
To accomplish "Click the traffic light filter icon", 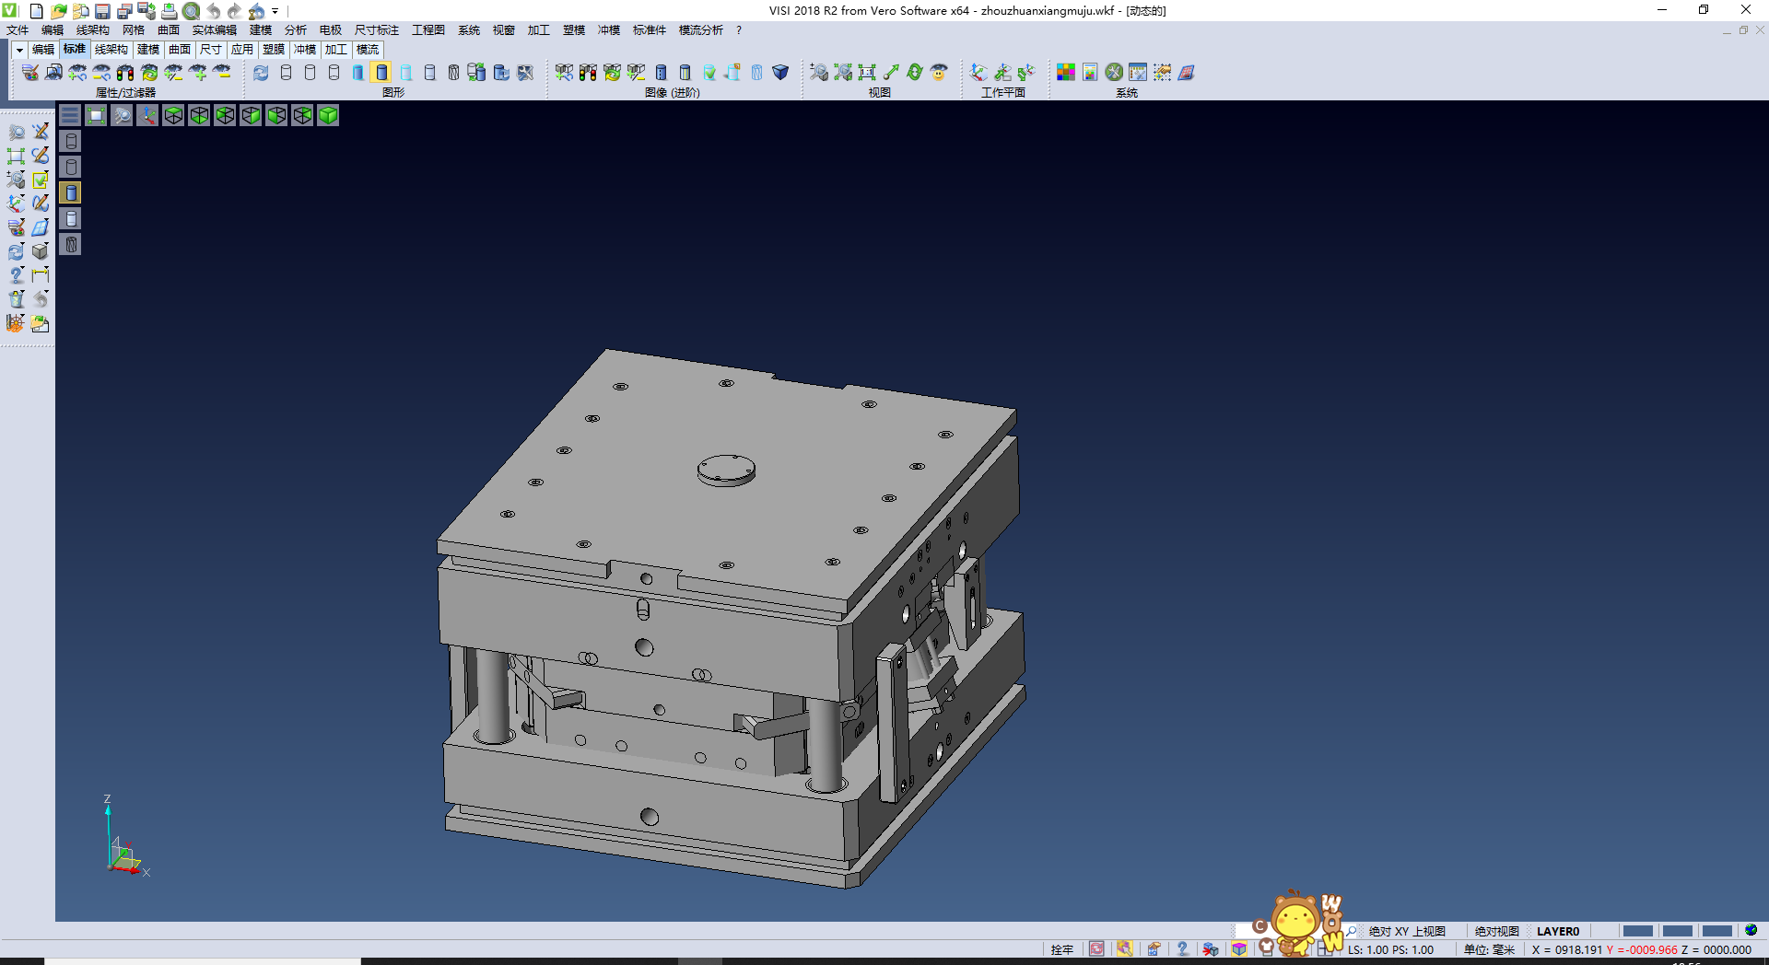I will (125, 72).
